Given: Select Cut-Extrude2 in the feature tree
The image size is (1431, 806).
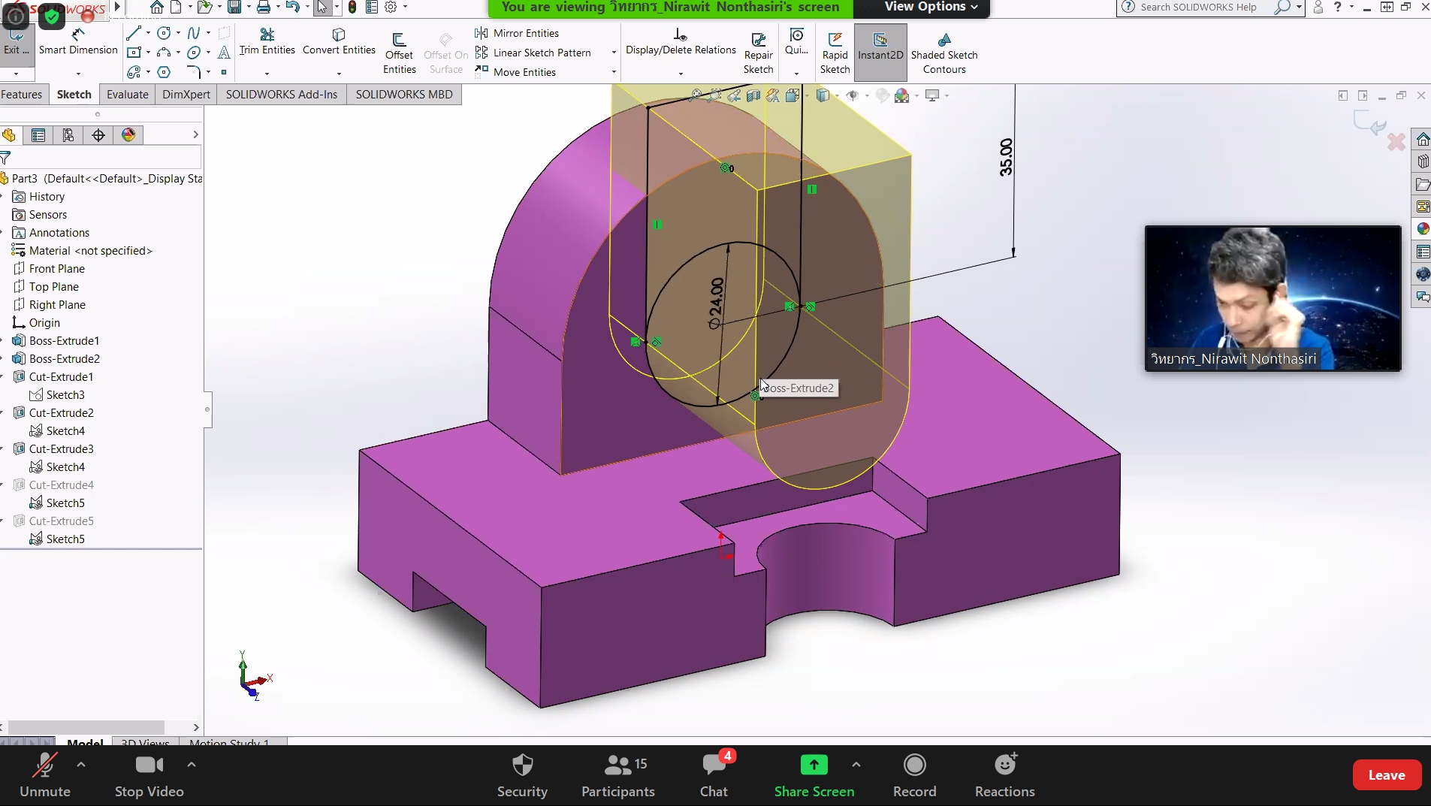Looking at the screenshot, I should tap(61, 413).
